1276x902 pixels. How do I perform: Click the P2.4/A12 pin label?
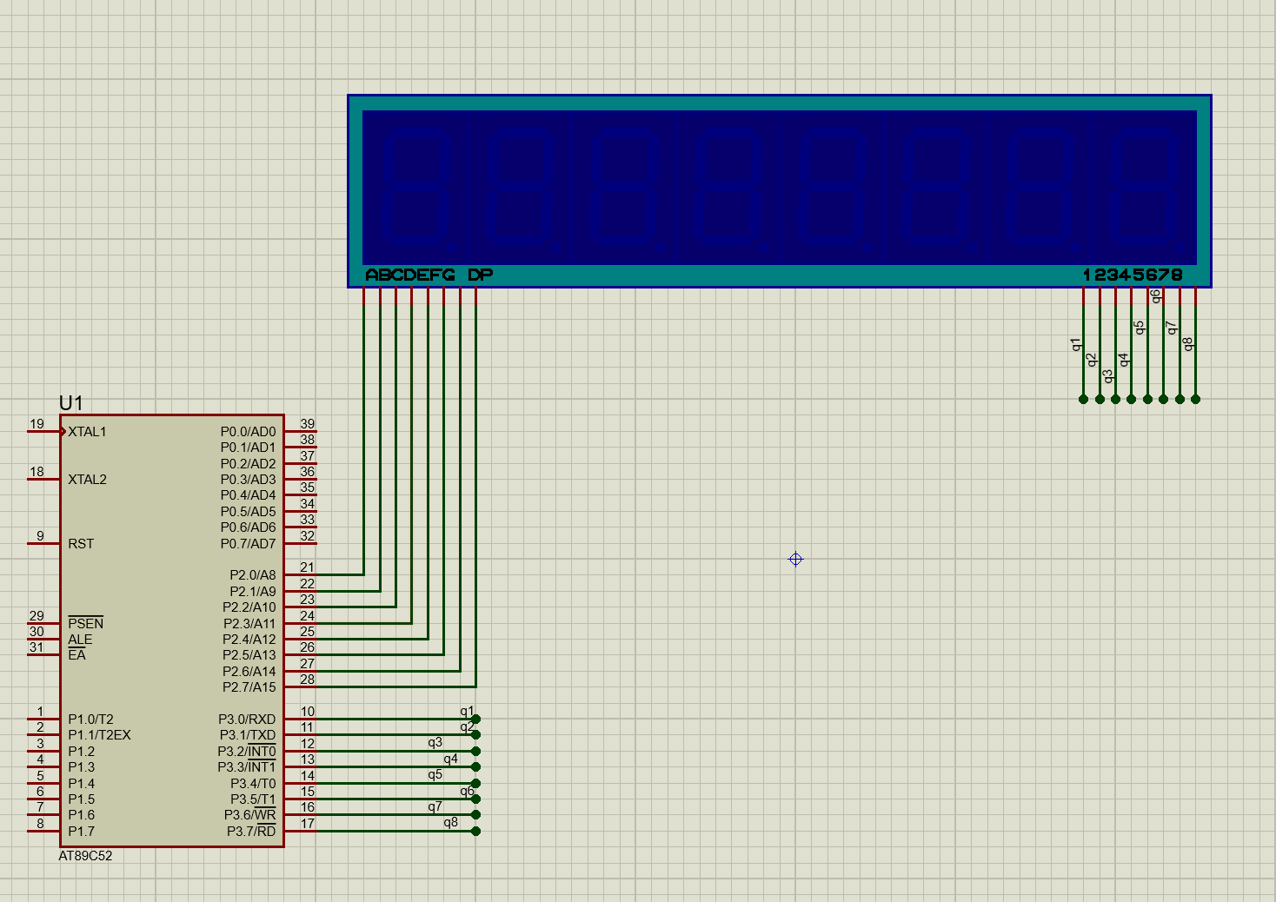(x=249, y=640)
